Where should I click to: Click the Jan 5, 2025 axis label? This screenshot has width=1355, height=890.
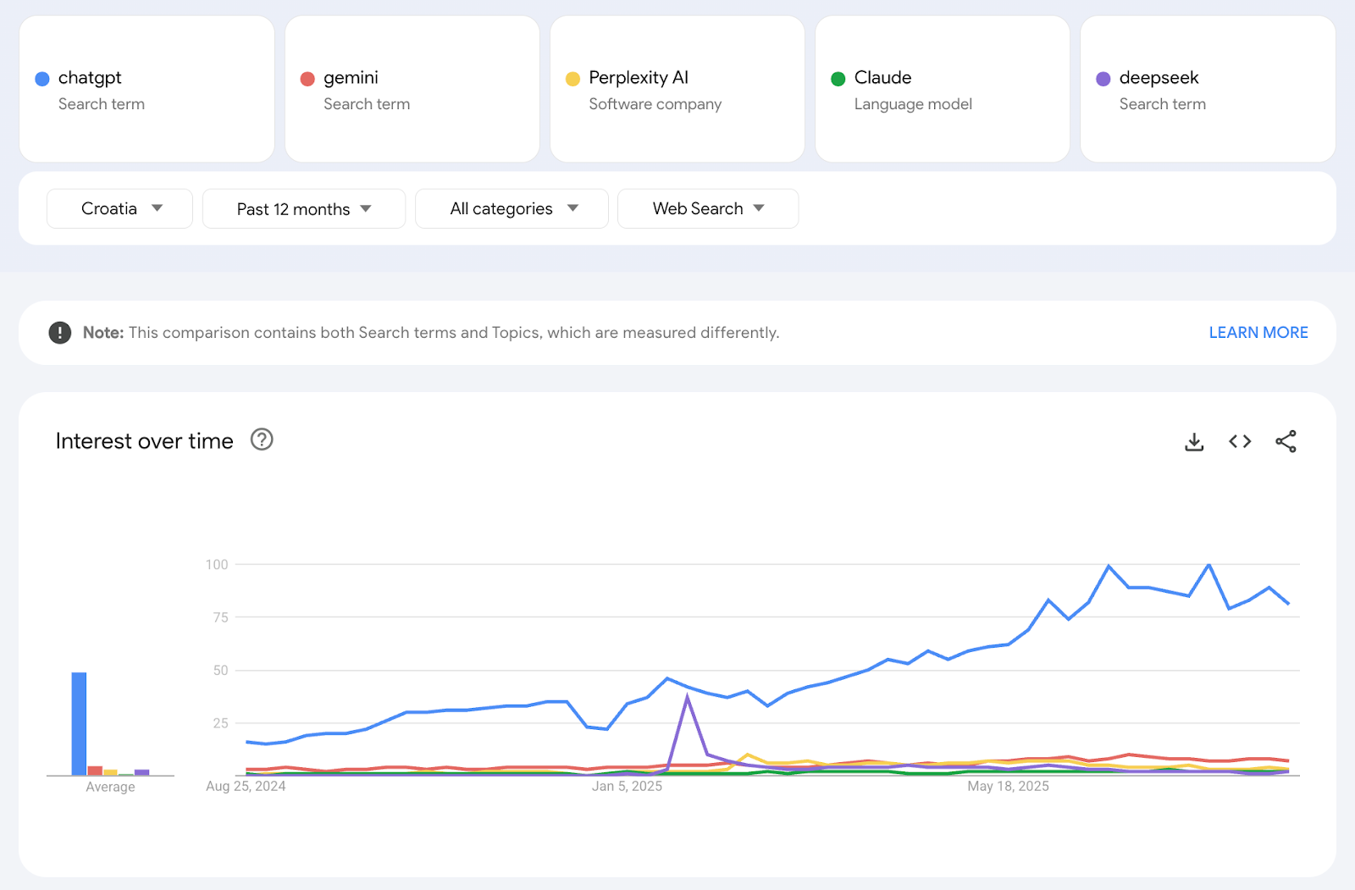[627, 786]
